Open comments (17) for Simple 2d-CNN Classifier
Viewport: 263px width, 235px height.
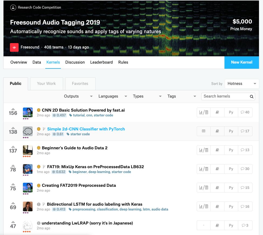point(245,131)
